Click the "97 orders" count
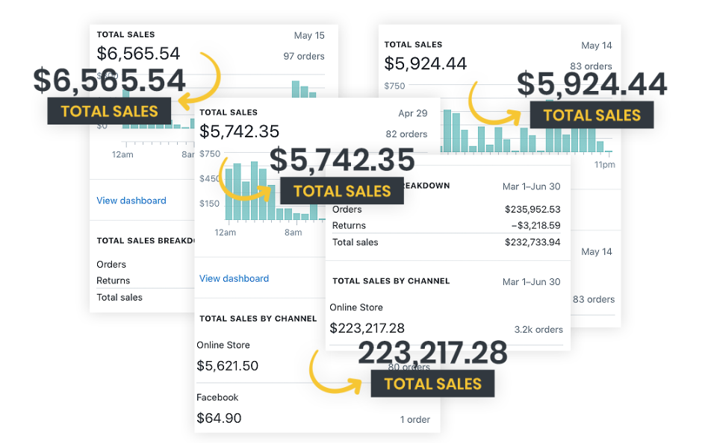Image resolution: width=705 pixels, height=443 pixels. [x=304, y=56]
